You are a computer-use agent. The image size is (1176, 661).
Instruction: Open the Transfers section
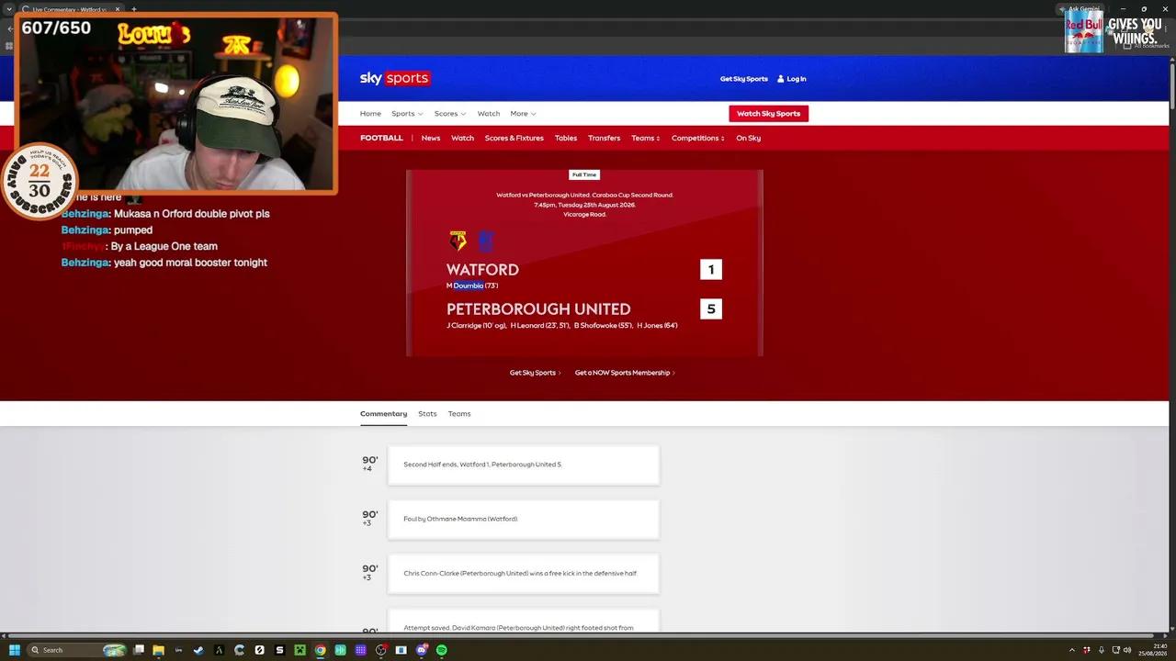coord(604,138)
